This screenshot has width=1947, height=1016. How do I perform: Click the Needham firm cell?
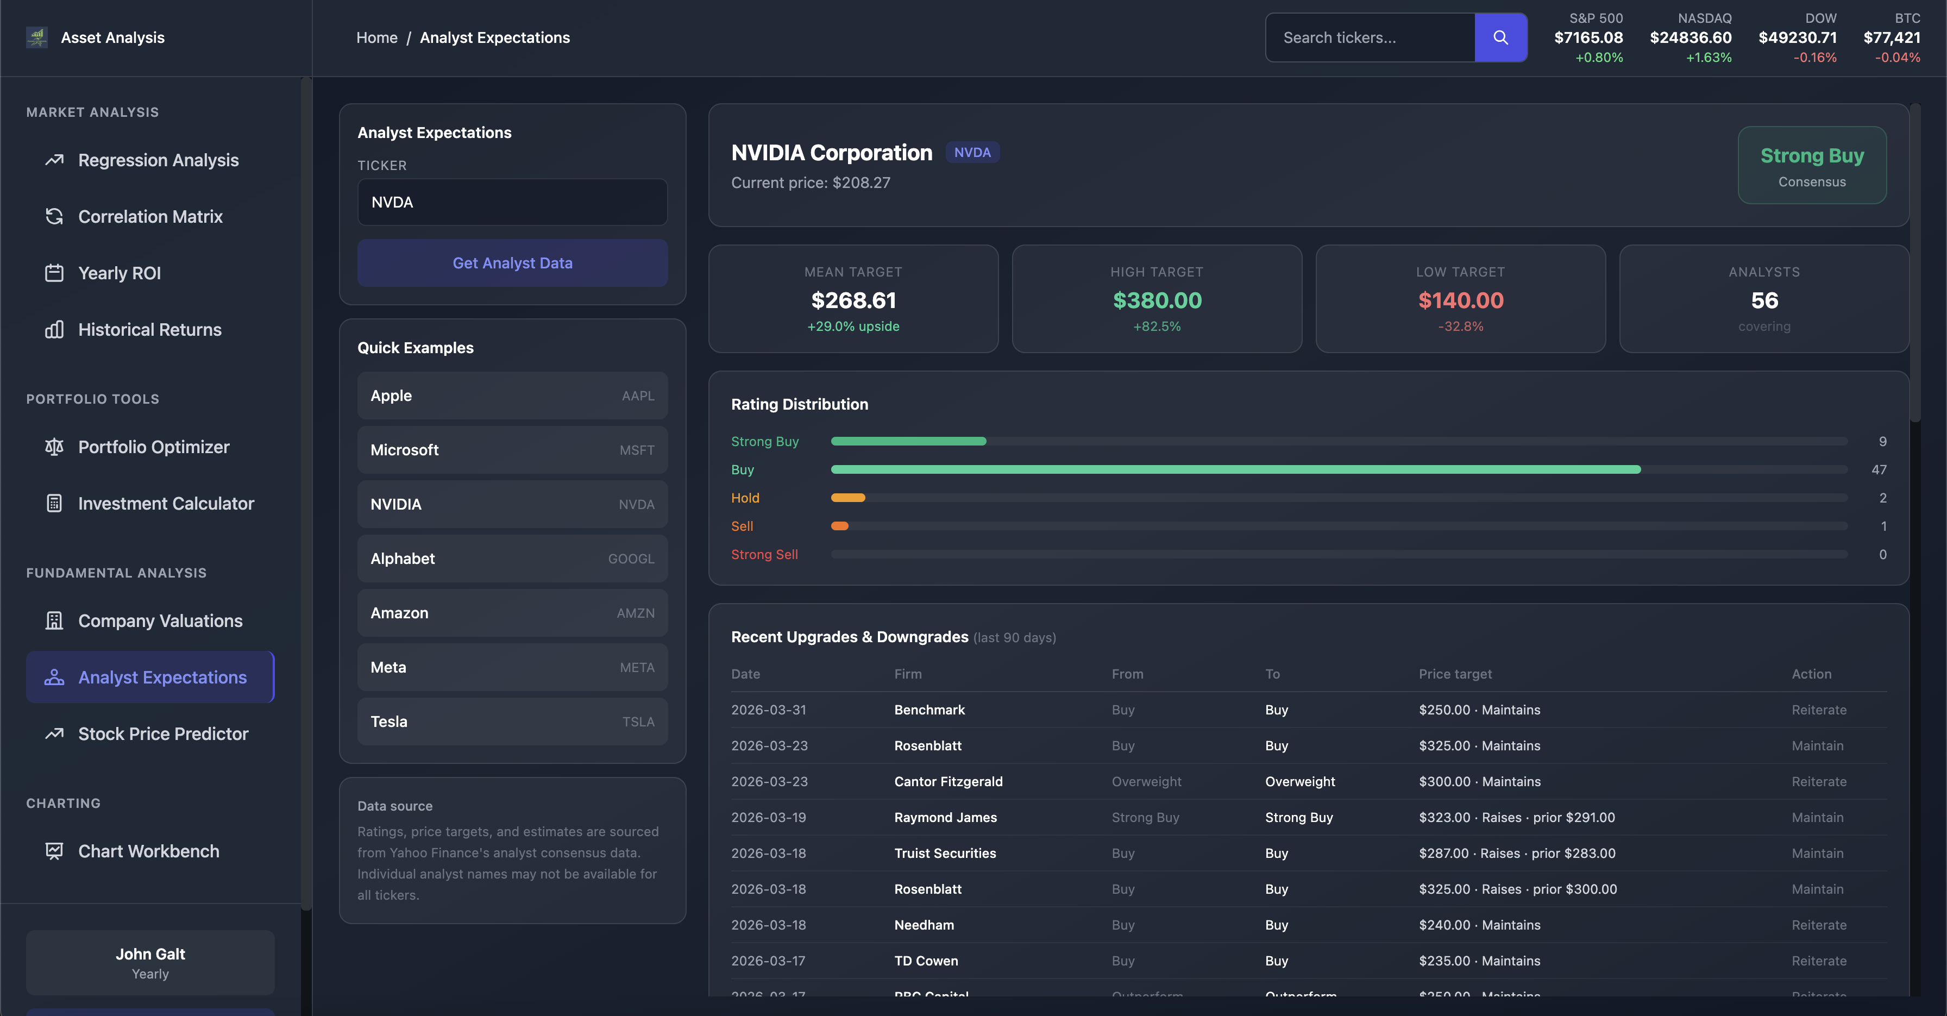tap(924, 925)
